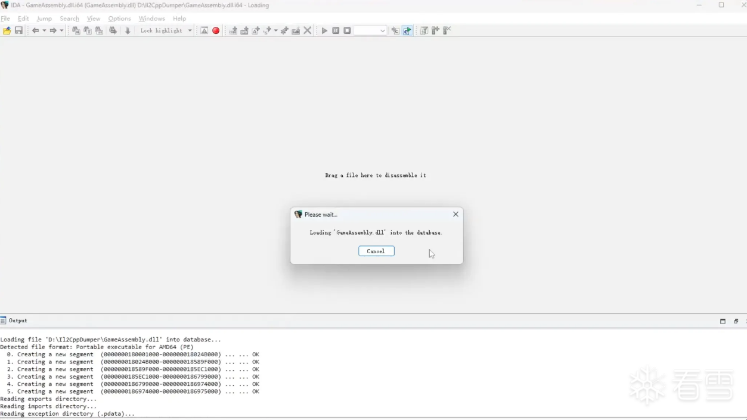
Task: Open the Windows menu
Action: [x=151, y=18]
